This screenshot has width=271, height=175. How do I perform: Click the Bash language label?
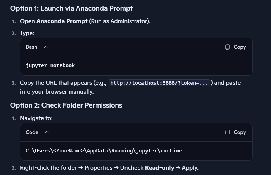(31, 47)
